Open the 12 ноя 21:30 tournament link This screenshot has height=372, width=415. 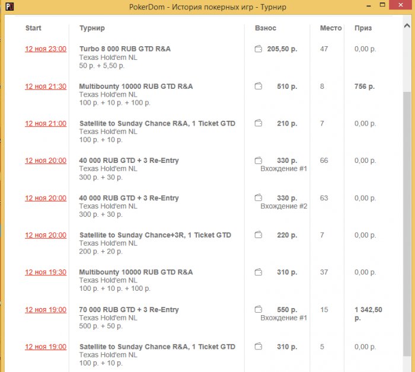(46, 86)
